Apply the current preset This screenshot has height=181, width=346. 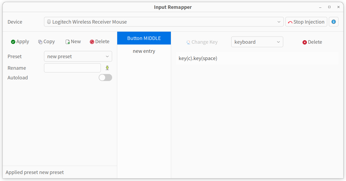20,42
